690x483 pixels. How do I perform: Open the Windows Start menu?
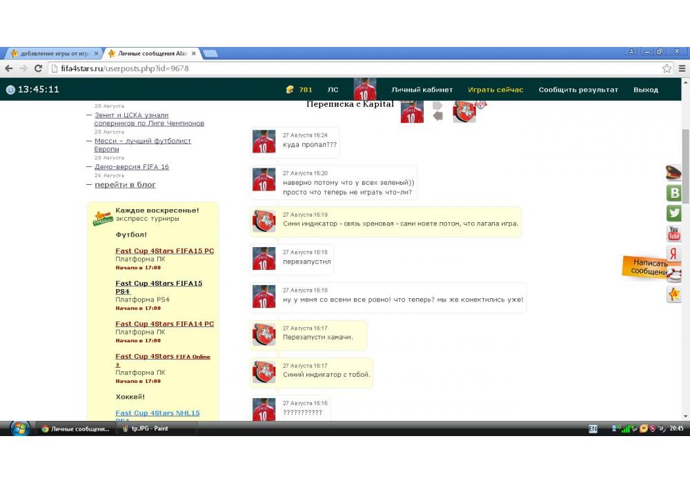tap(19, 428)
